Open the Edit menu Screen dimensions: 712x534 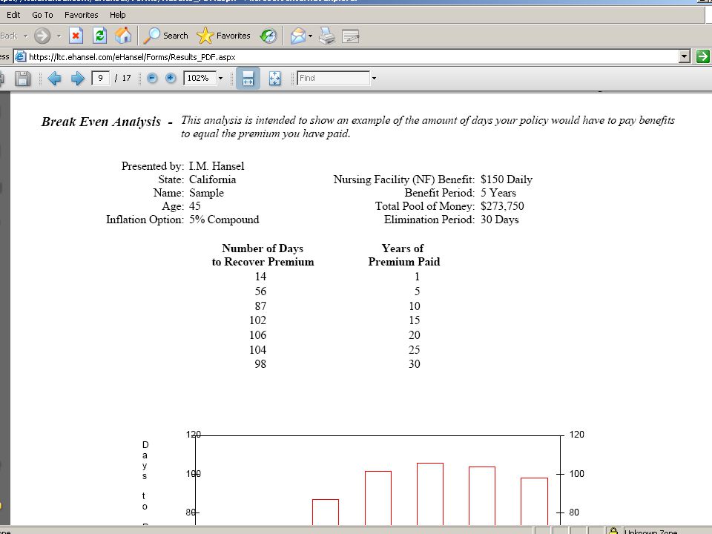13,15
